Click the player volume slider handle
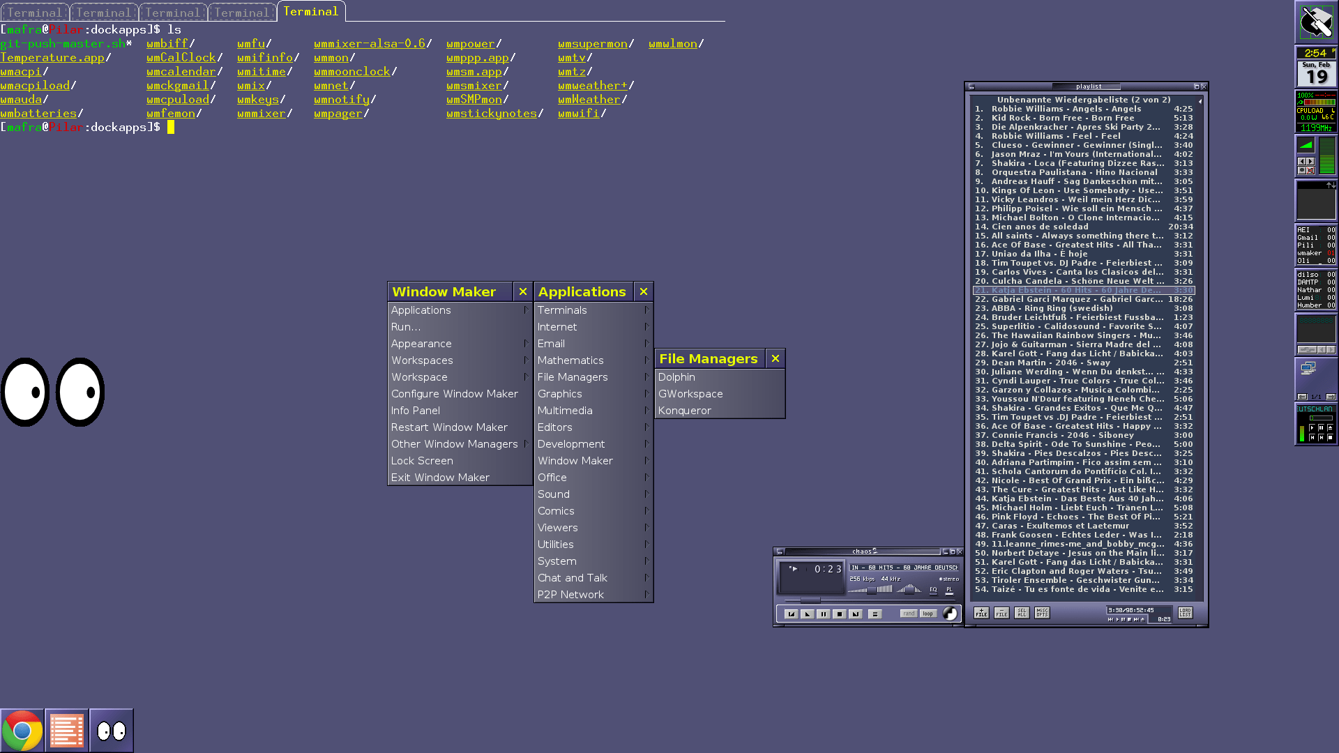The image size is (1339, 753). pos(872,590)
